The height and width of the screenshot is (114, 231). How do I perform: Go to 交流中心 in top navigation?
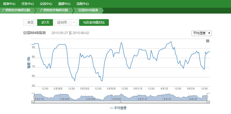click(46, 4)
